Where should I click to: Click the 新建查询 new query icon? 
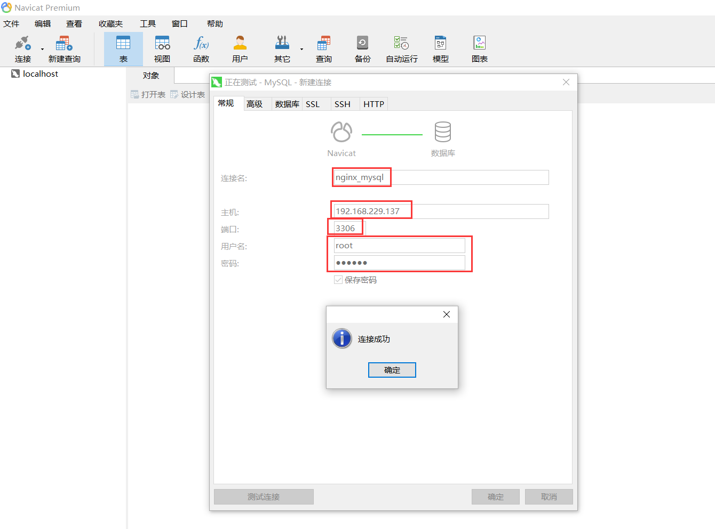coord(64,48)
